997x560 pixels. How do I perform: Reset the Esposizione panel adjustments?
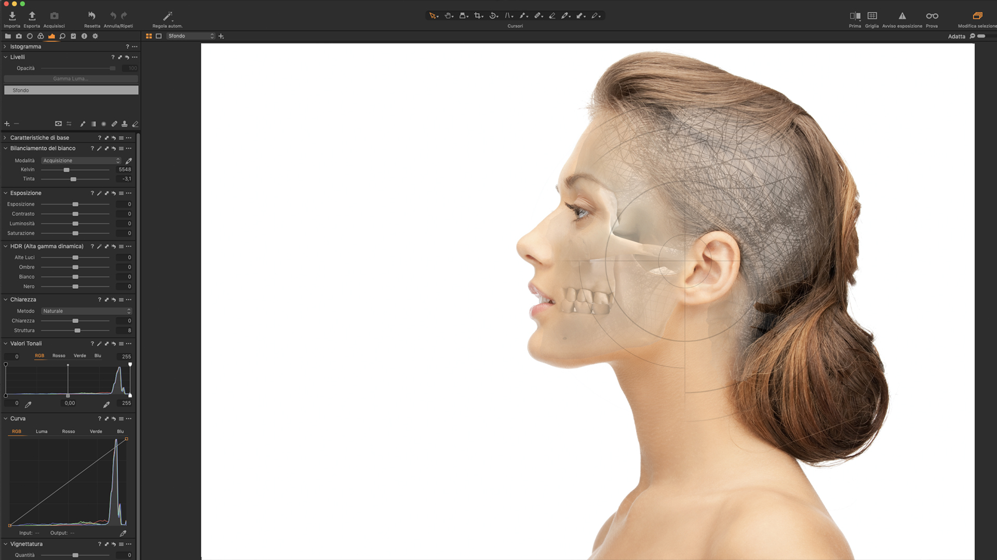click(x=114, y=193)
